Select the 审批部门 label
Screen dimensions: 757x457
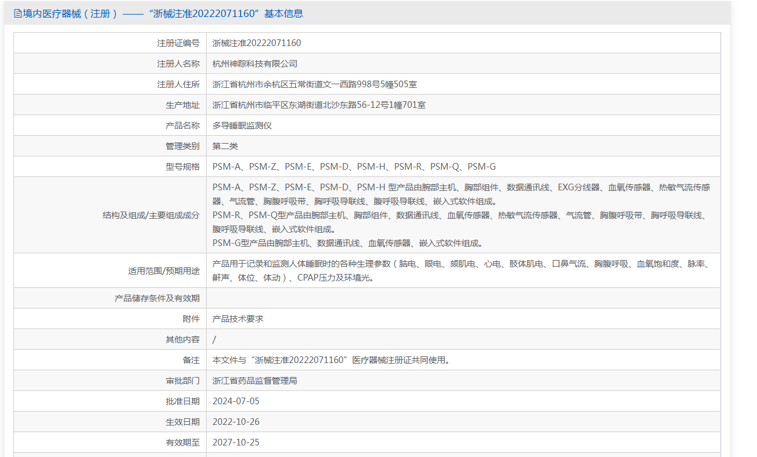coord(182,381)
